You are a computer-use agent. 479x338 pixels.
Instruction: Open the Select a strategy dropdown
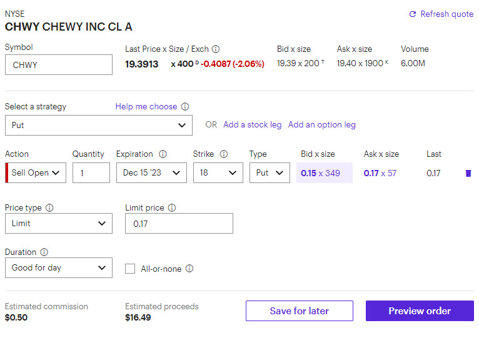98,125
